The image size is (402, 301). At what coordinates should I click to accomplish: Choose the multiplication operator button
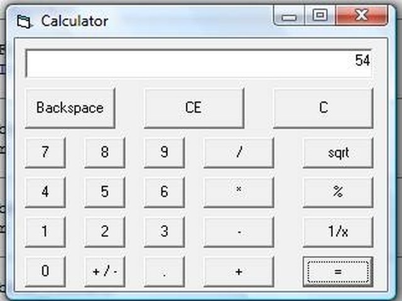tap(239, 193)
